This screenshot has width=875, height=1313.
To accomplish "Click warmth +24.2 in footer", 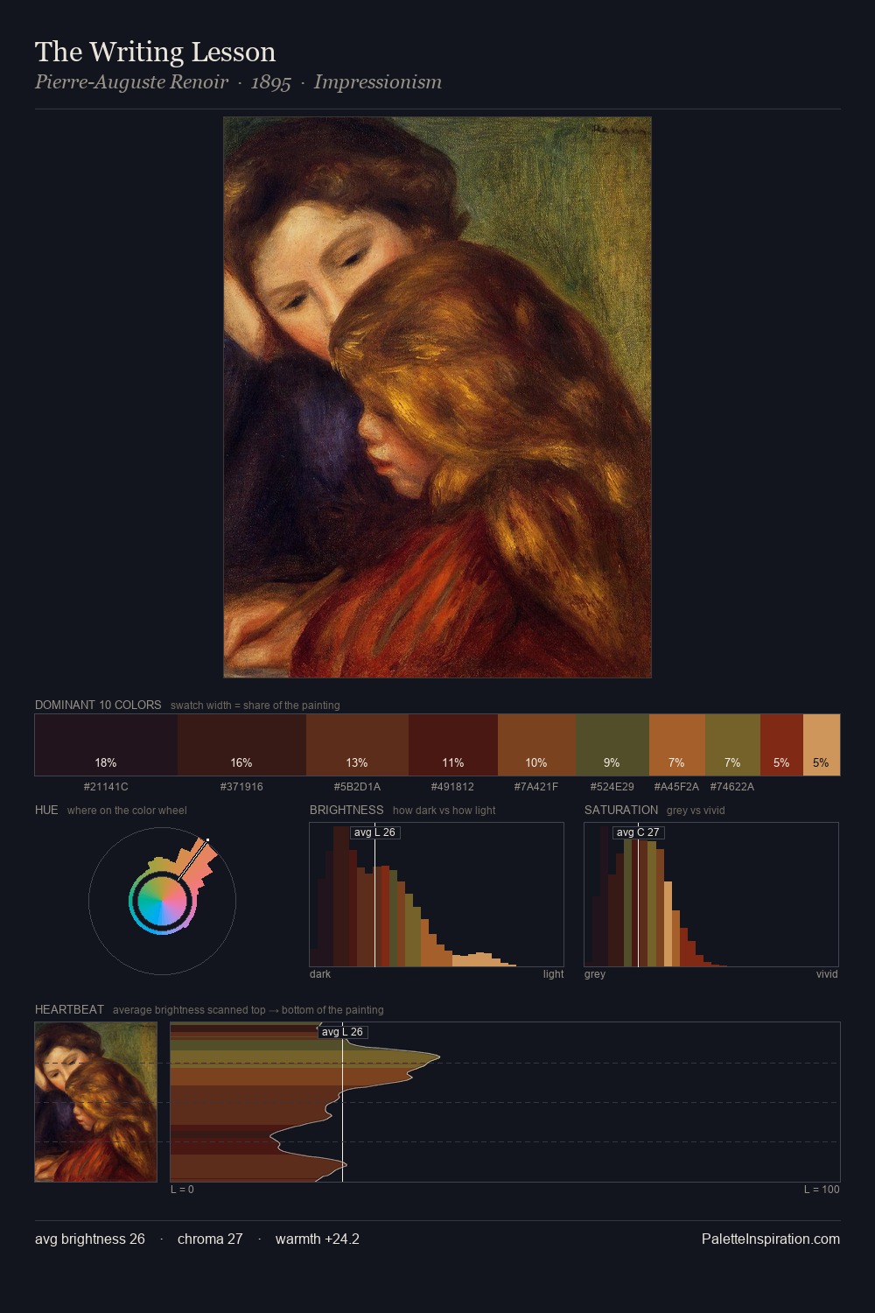I will tap(318, 1239).
